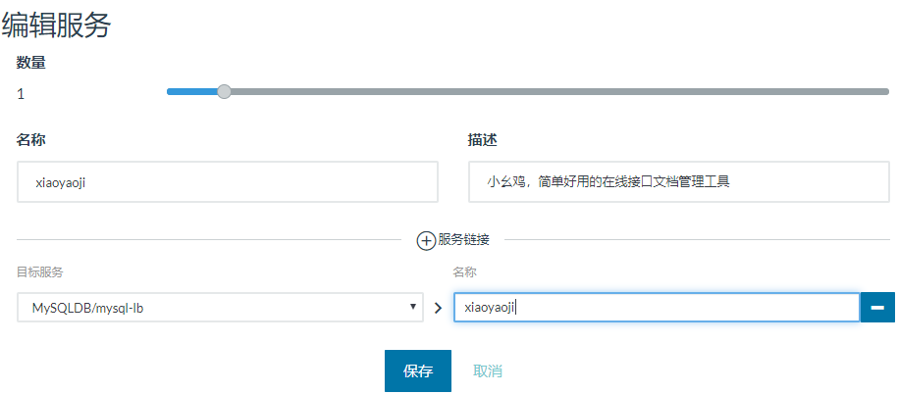Remove the service link with the minus button

pos(876,308)
